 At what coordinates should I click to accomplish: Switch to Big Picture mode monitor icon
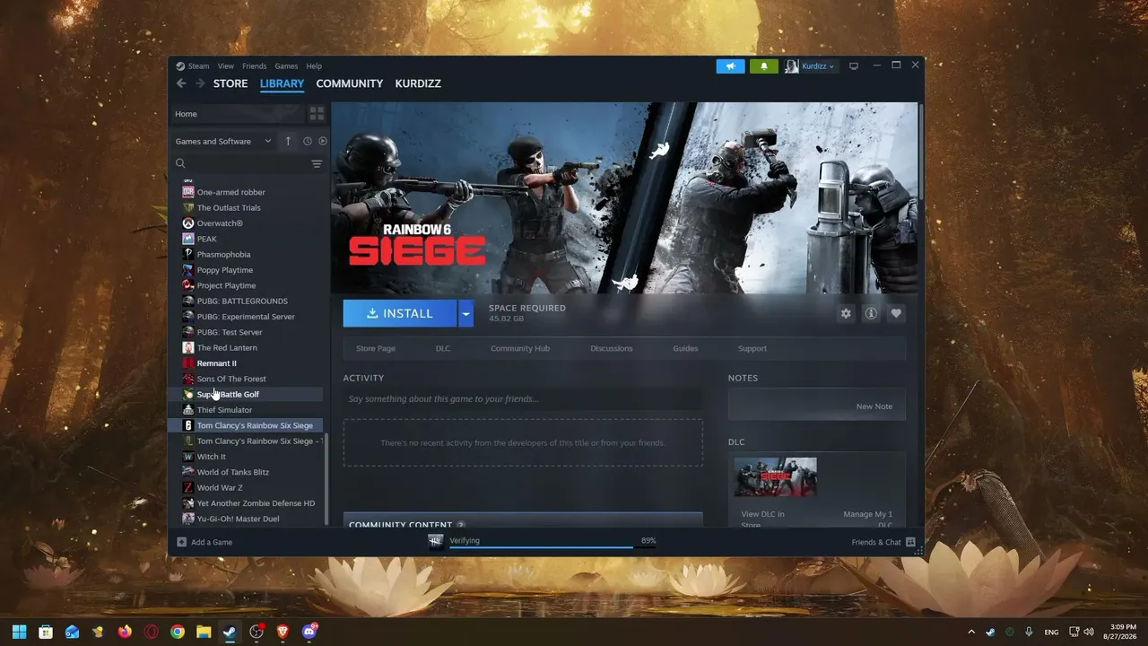(x=854, y=65)
